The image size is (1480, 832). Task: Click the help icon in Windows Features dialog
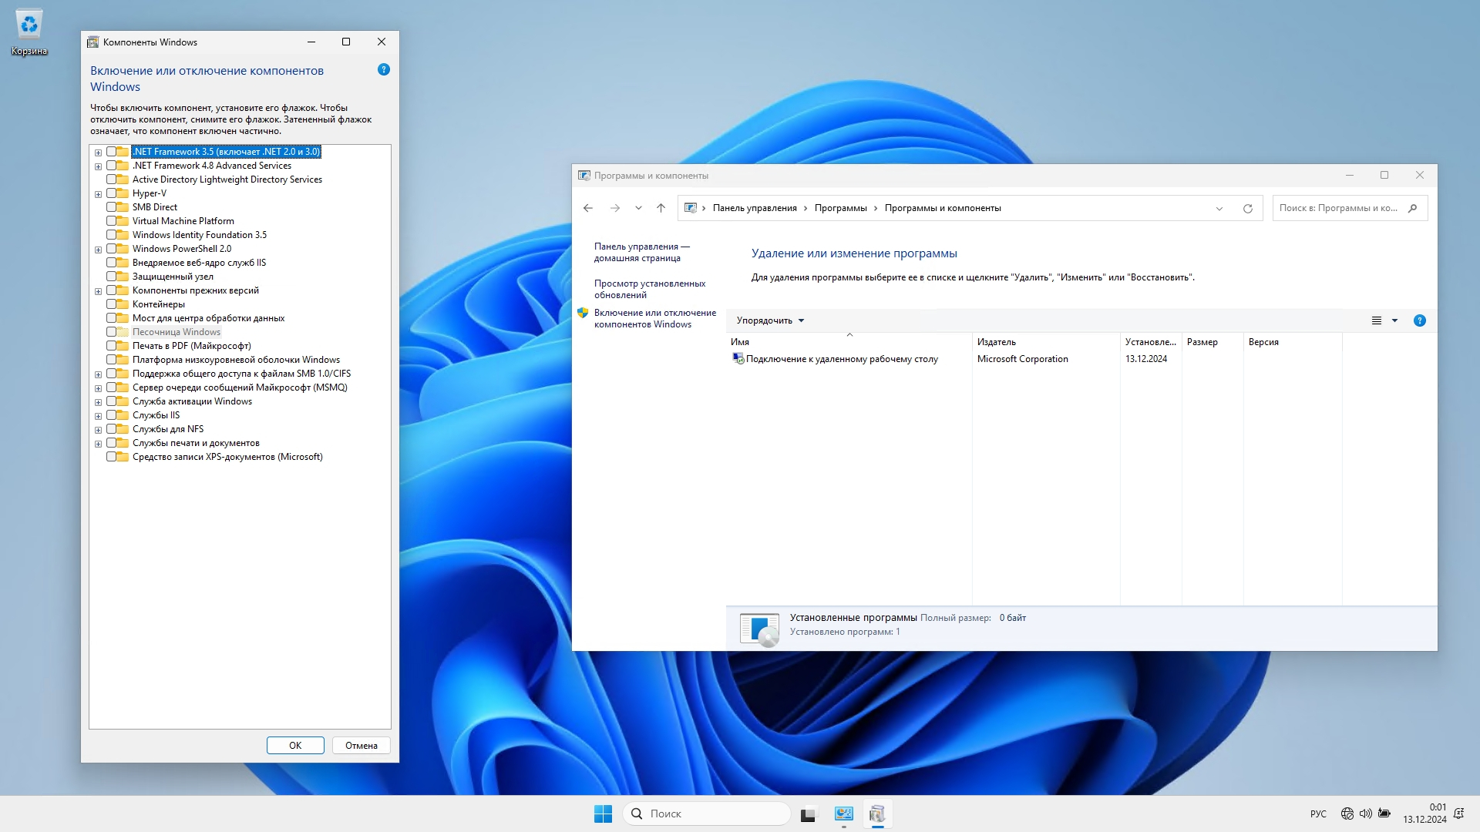tap(384, 70)
